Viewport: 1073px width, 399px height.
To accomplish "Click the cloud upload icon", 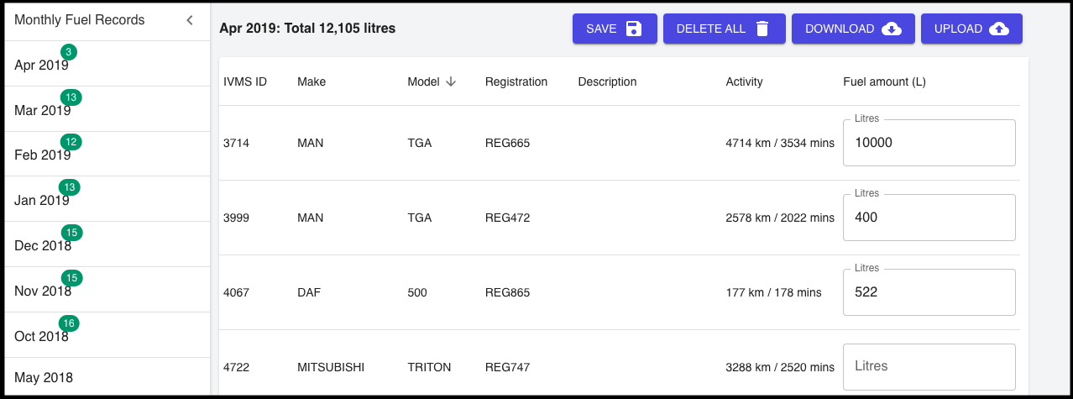I will click(x=999, y=29).
